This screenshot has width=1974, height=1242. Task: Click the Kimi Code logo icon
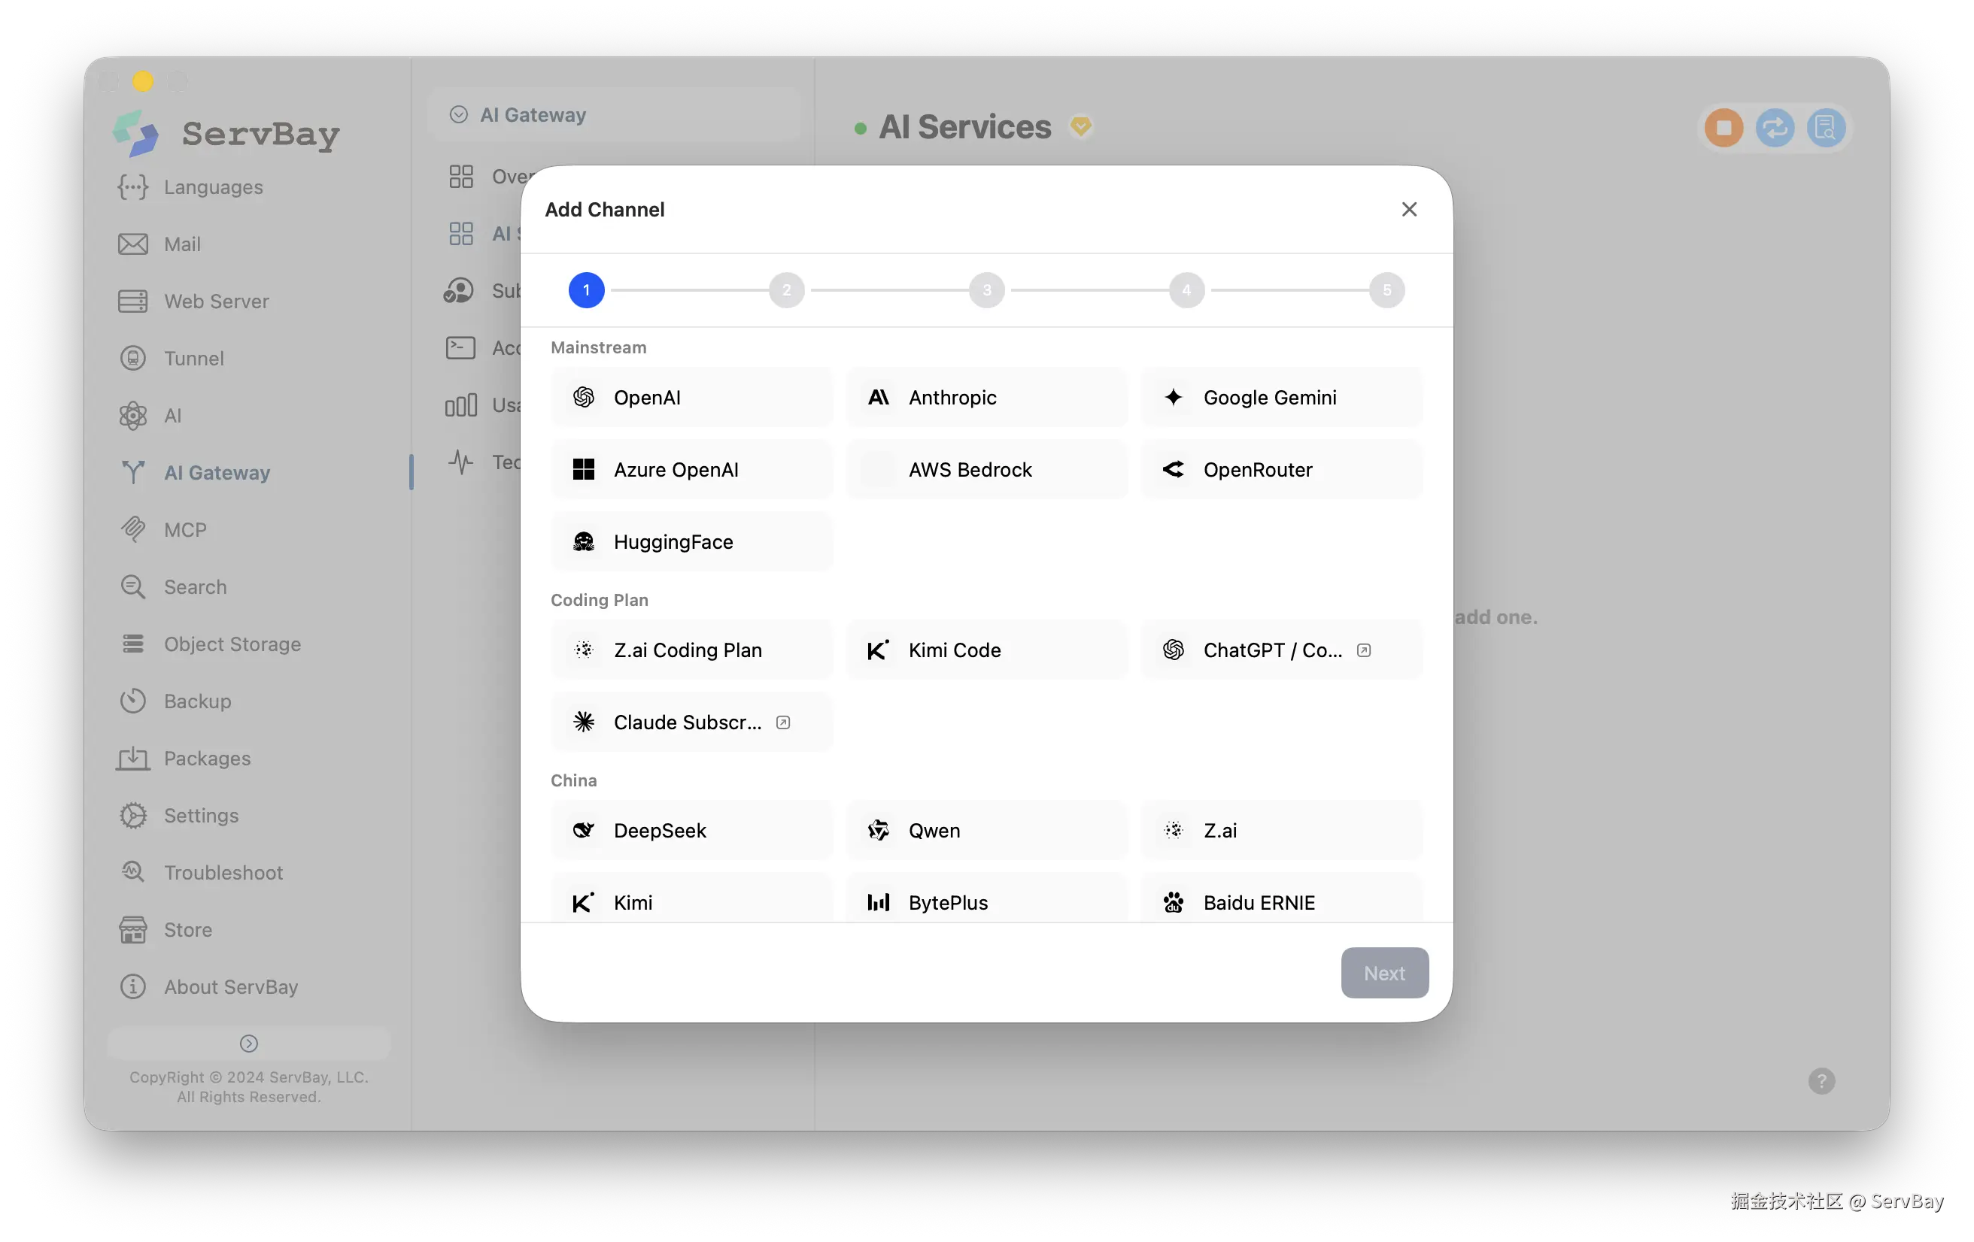click(x=878, y=650)
